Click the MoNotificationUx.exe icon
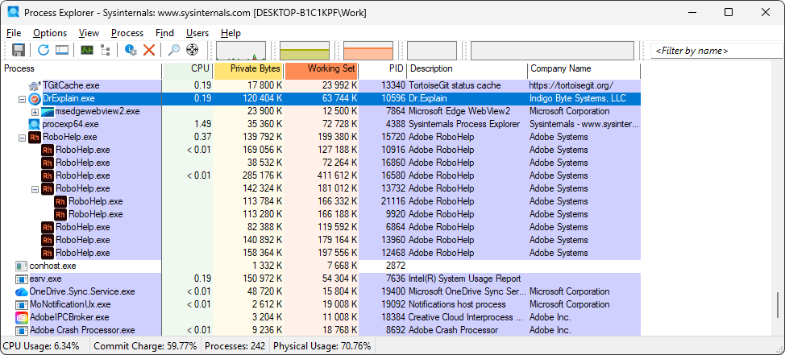Image resolution: width=785 pixels, height=355 pixels. 22,304
